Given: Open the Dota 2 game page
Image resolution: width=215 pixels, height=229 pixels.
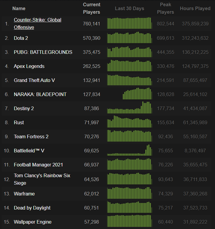Looking at the screenshot, I should (21, 38).
